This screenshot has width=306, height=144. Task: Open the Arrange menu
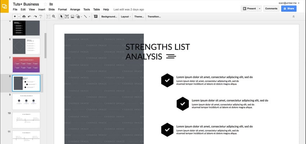[75, 9]
